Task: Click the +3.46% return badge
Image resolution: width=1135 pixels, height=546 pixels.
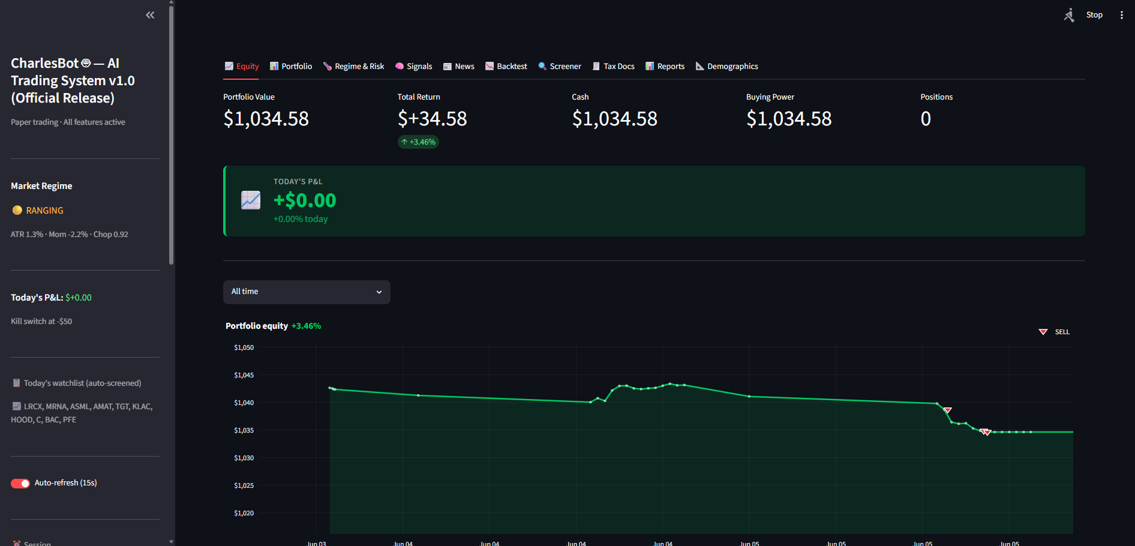Action: click(x=418, y=142)
